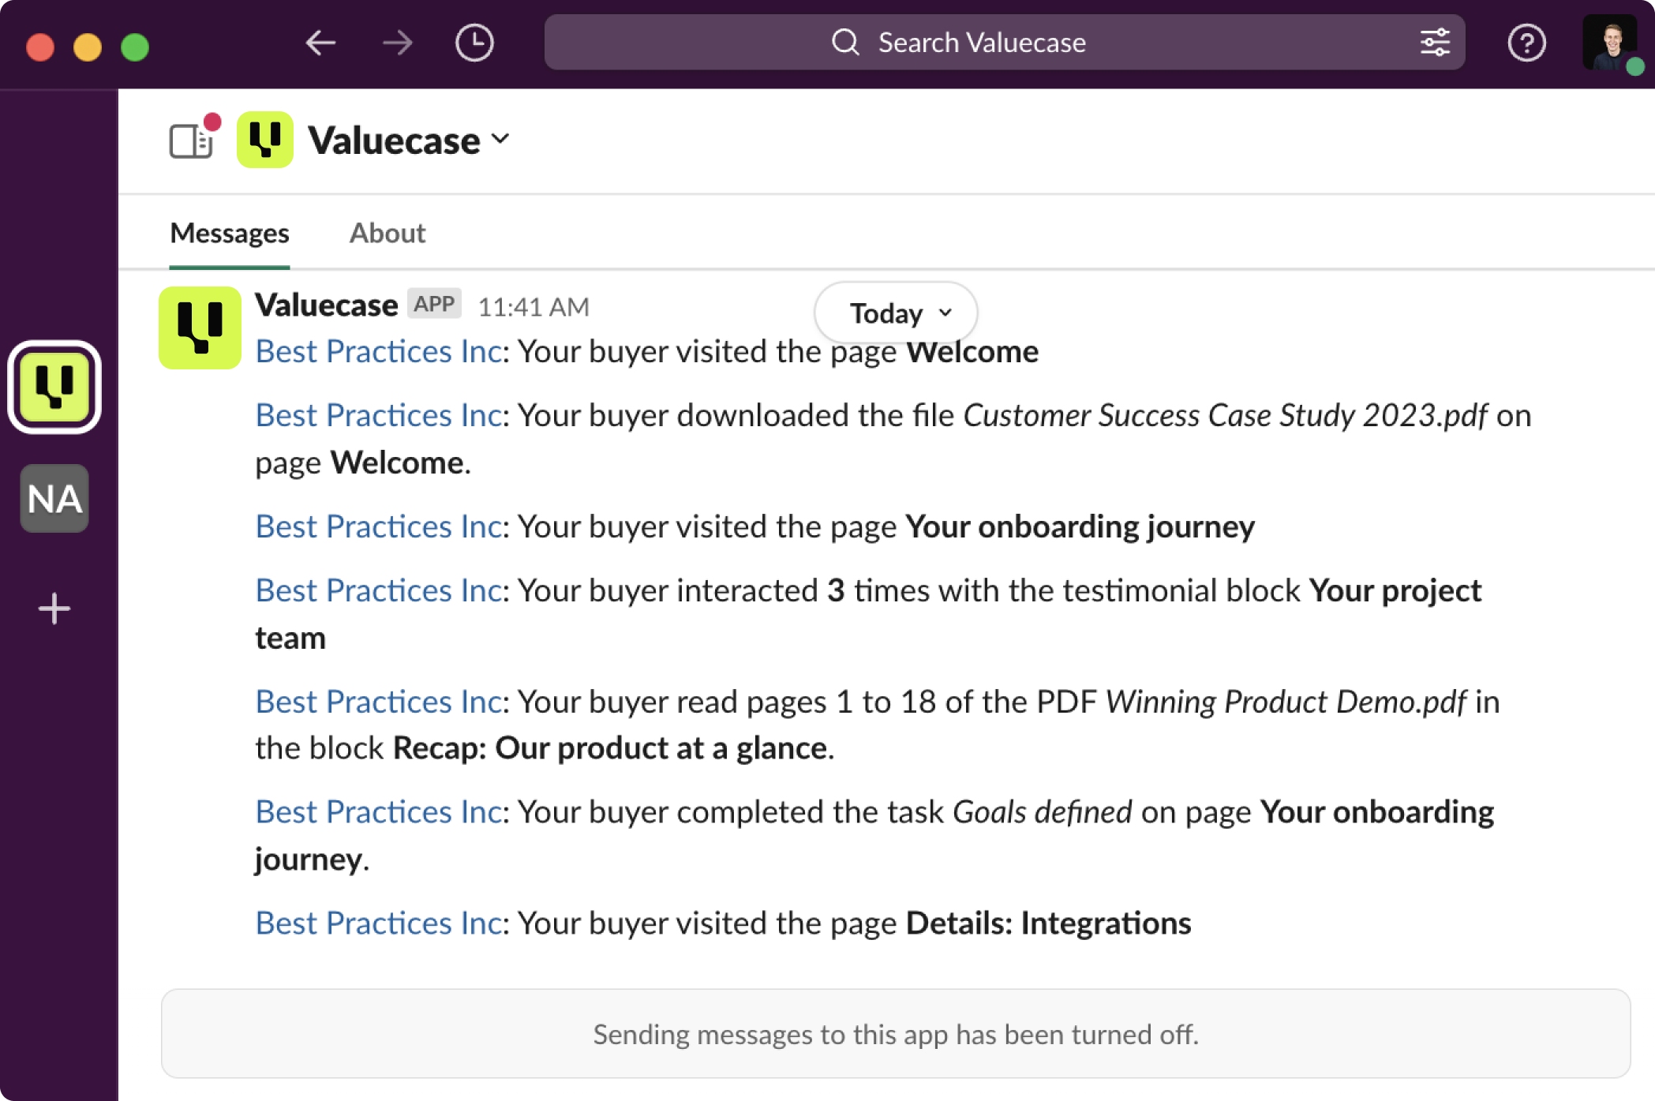Click the green fullscreen window button
The height and width of the screenshot is (1101, 1655).
[135, 47]
